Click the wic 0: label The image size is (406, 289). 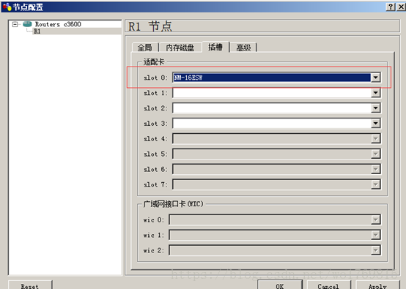pos(154,220)
